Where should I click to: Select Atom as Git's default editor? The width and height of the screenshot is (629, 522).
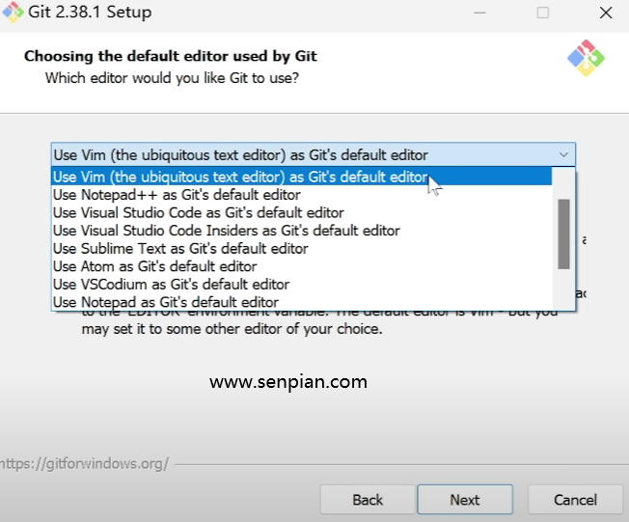pyautogui.click(x=154, y=266)
